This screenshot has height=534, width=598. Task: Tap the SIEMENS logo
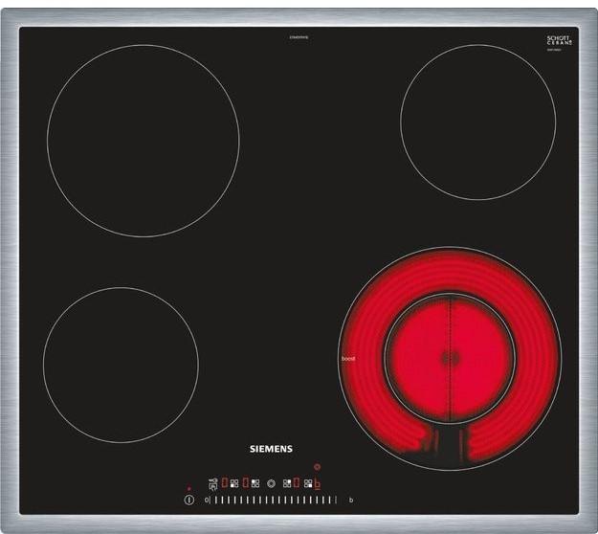(x=271, y=448)
